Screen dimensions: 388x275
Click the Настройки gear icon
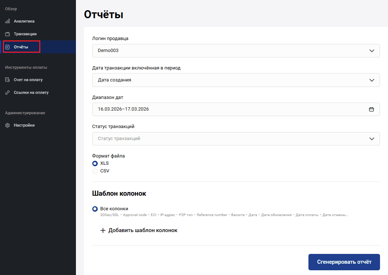click(x=7, y=125)
